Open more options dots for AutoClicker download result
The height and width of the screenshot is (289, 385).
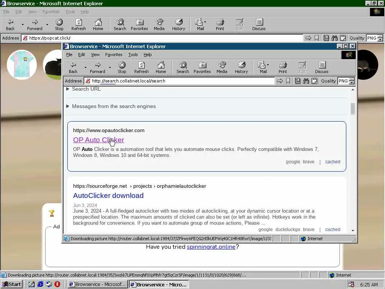tap(320, 230)
